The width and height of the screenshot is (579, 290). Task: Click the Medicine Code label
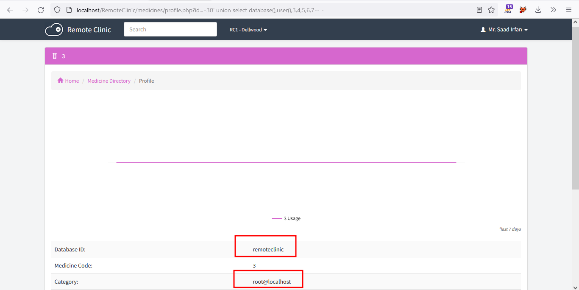click(73, 266)
